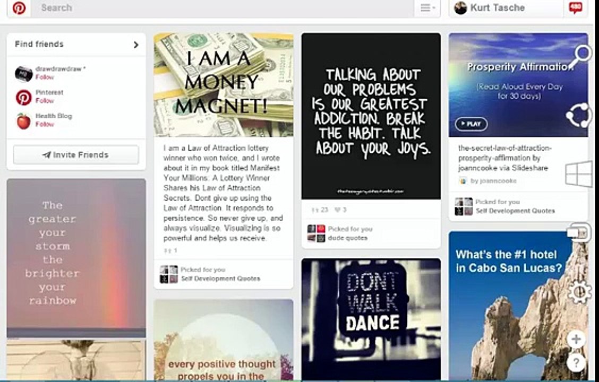This screenshot has height=382, width=599.
Task: Click the joanncooke small avatar icon
Action: (x=463, y=181)
